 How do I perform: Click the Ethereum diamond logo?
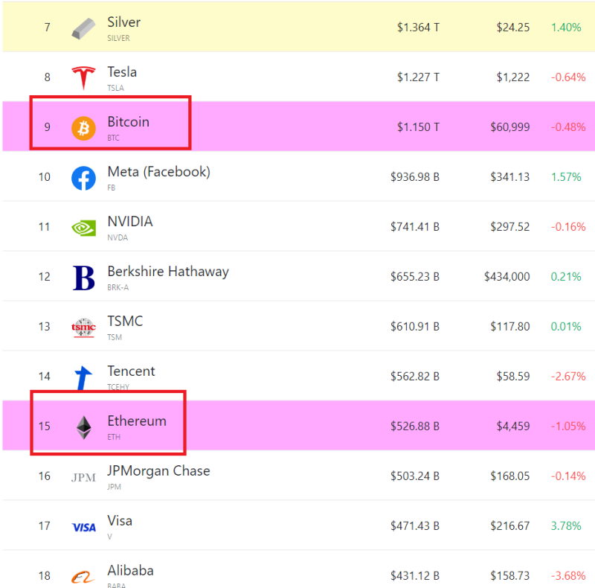(83, 427)
